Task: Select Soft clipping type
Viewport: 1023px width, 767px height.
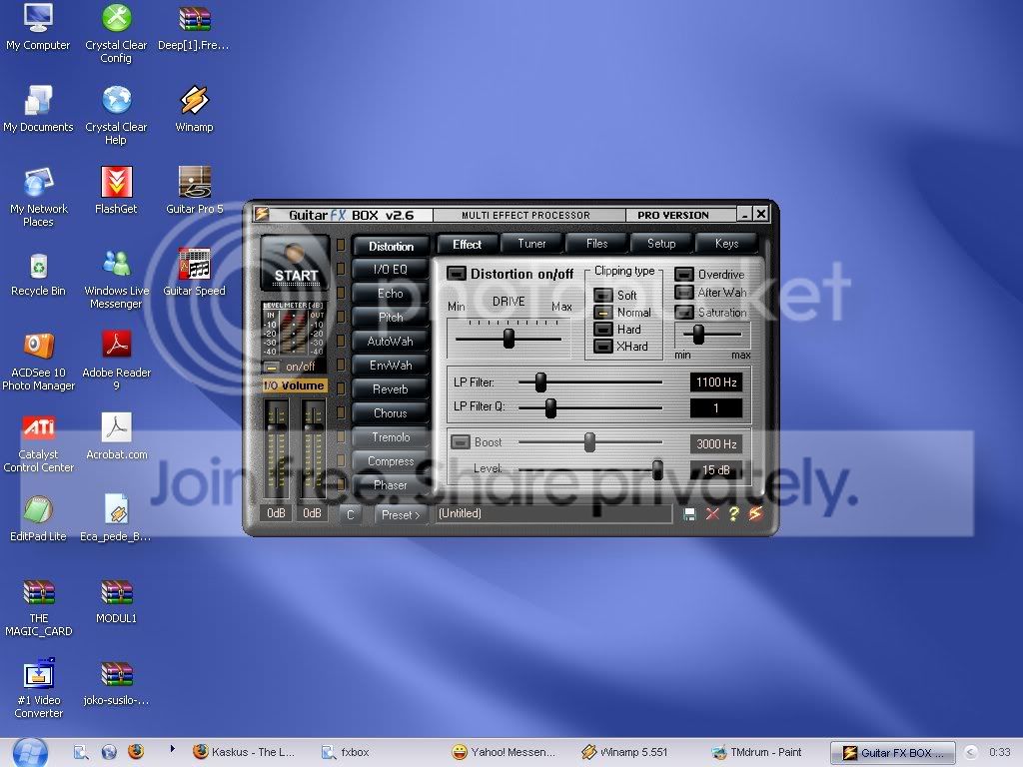Action: pos(603,295)
